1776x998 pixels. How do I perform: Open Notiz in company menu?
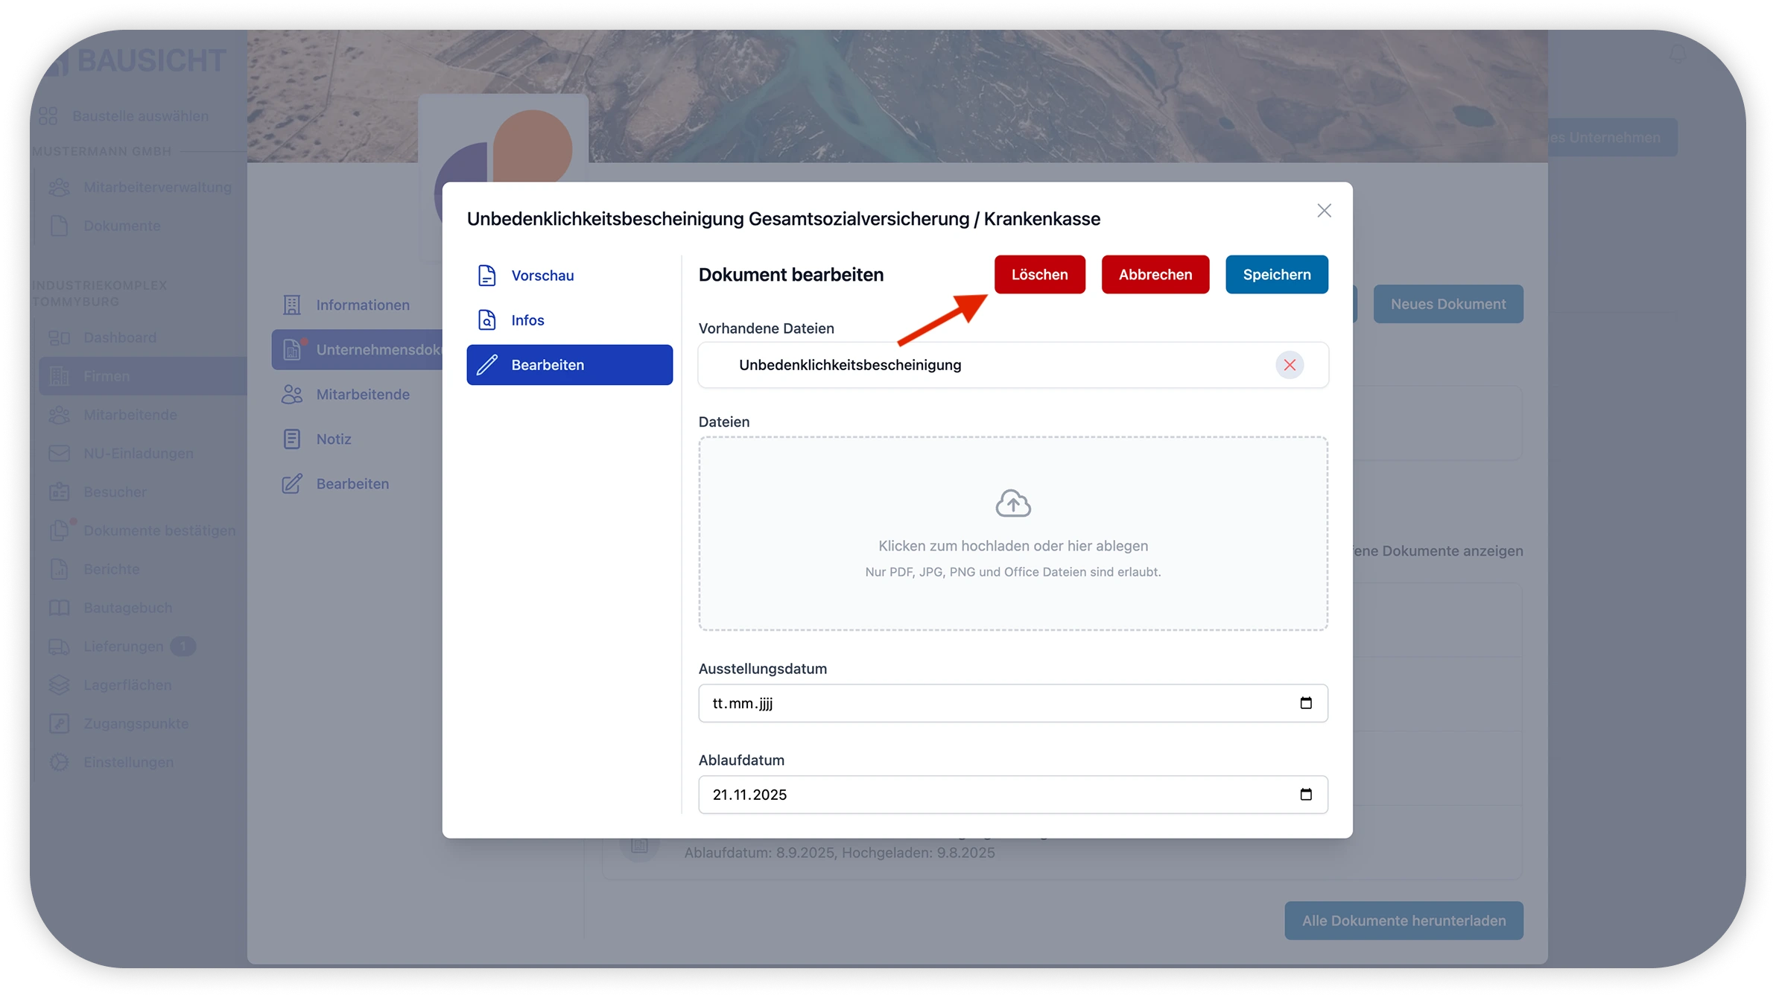333,439
